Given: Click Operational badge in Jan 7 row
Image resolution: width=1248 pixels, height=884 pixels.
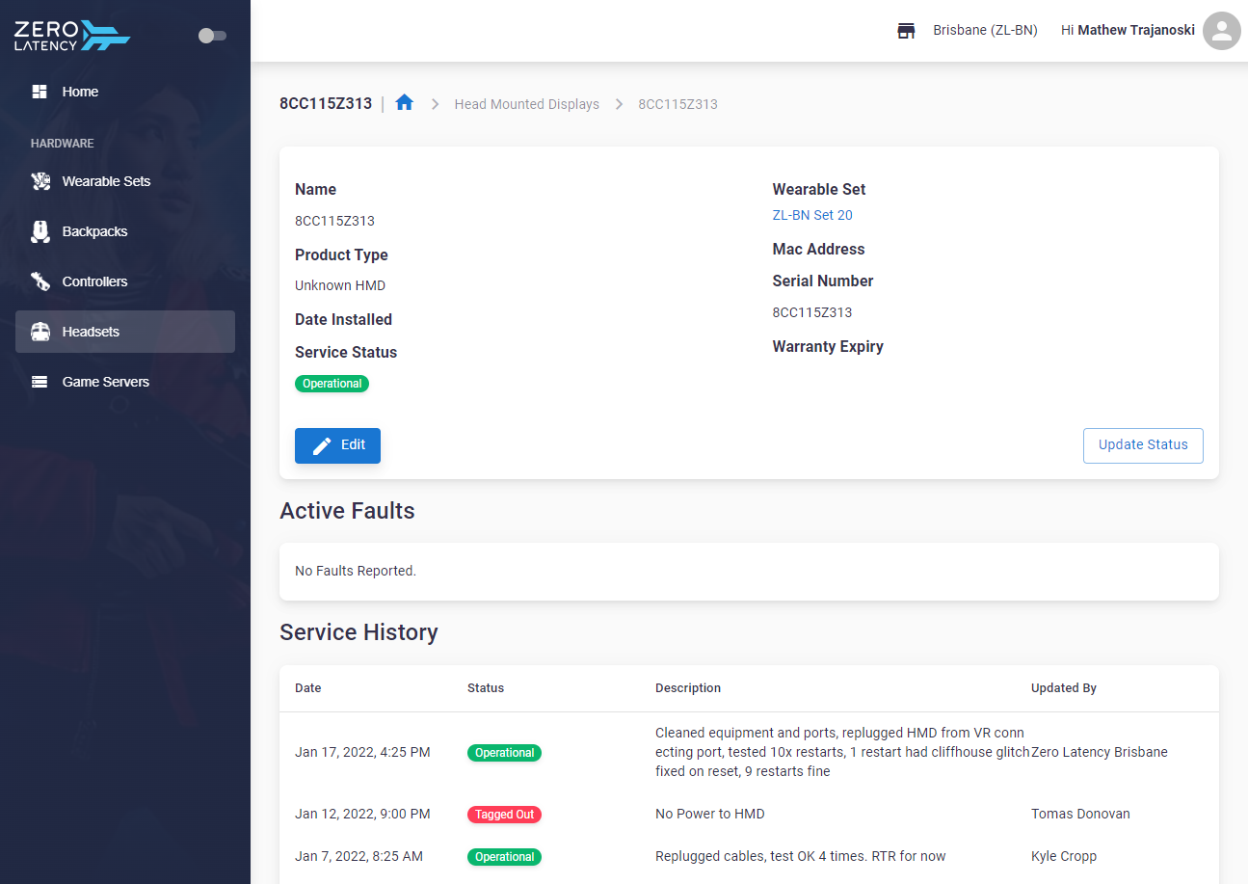Looking at the screenshot, I should 504,857.
